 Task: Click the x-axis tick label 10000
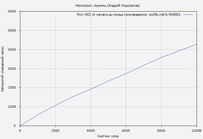tap(196, 131)
